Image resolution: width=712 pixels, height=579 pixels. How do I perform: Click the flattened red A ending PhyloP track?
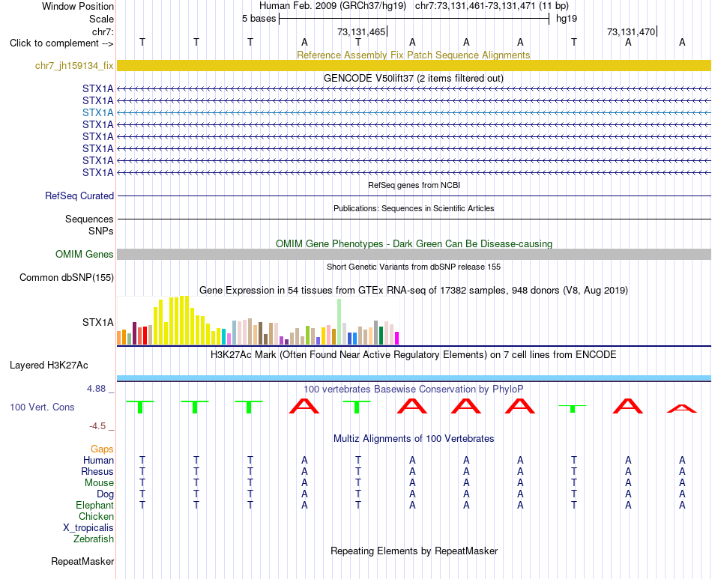(x=681, y=408)
